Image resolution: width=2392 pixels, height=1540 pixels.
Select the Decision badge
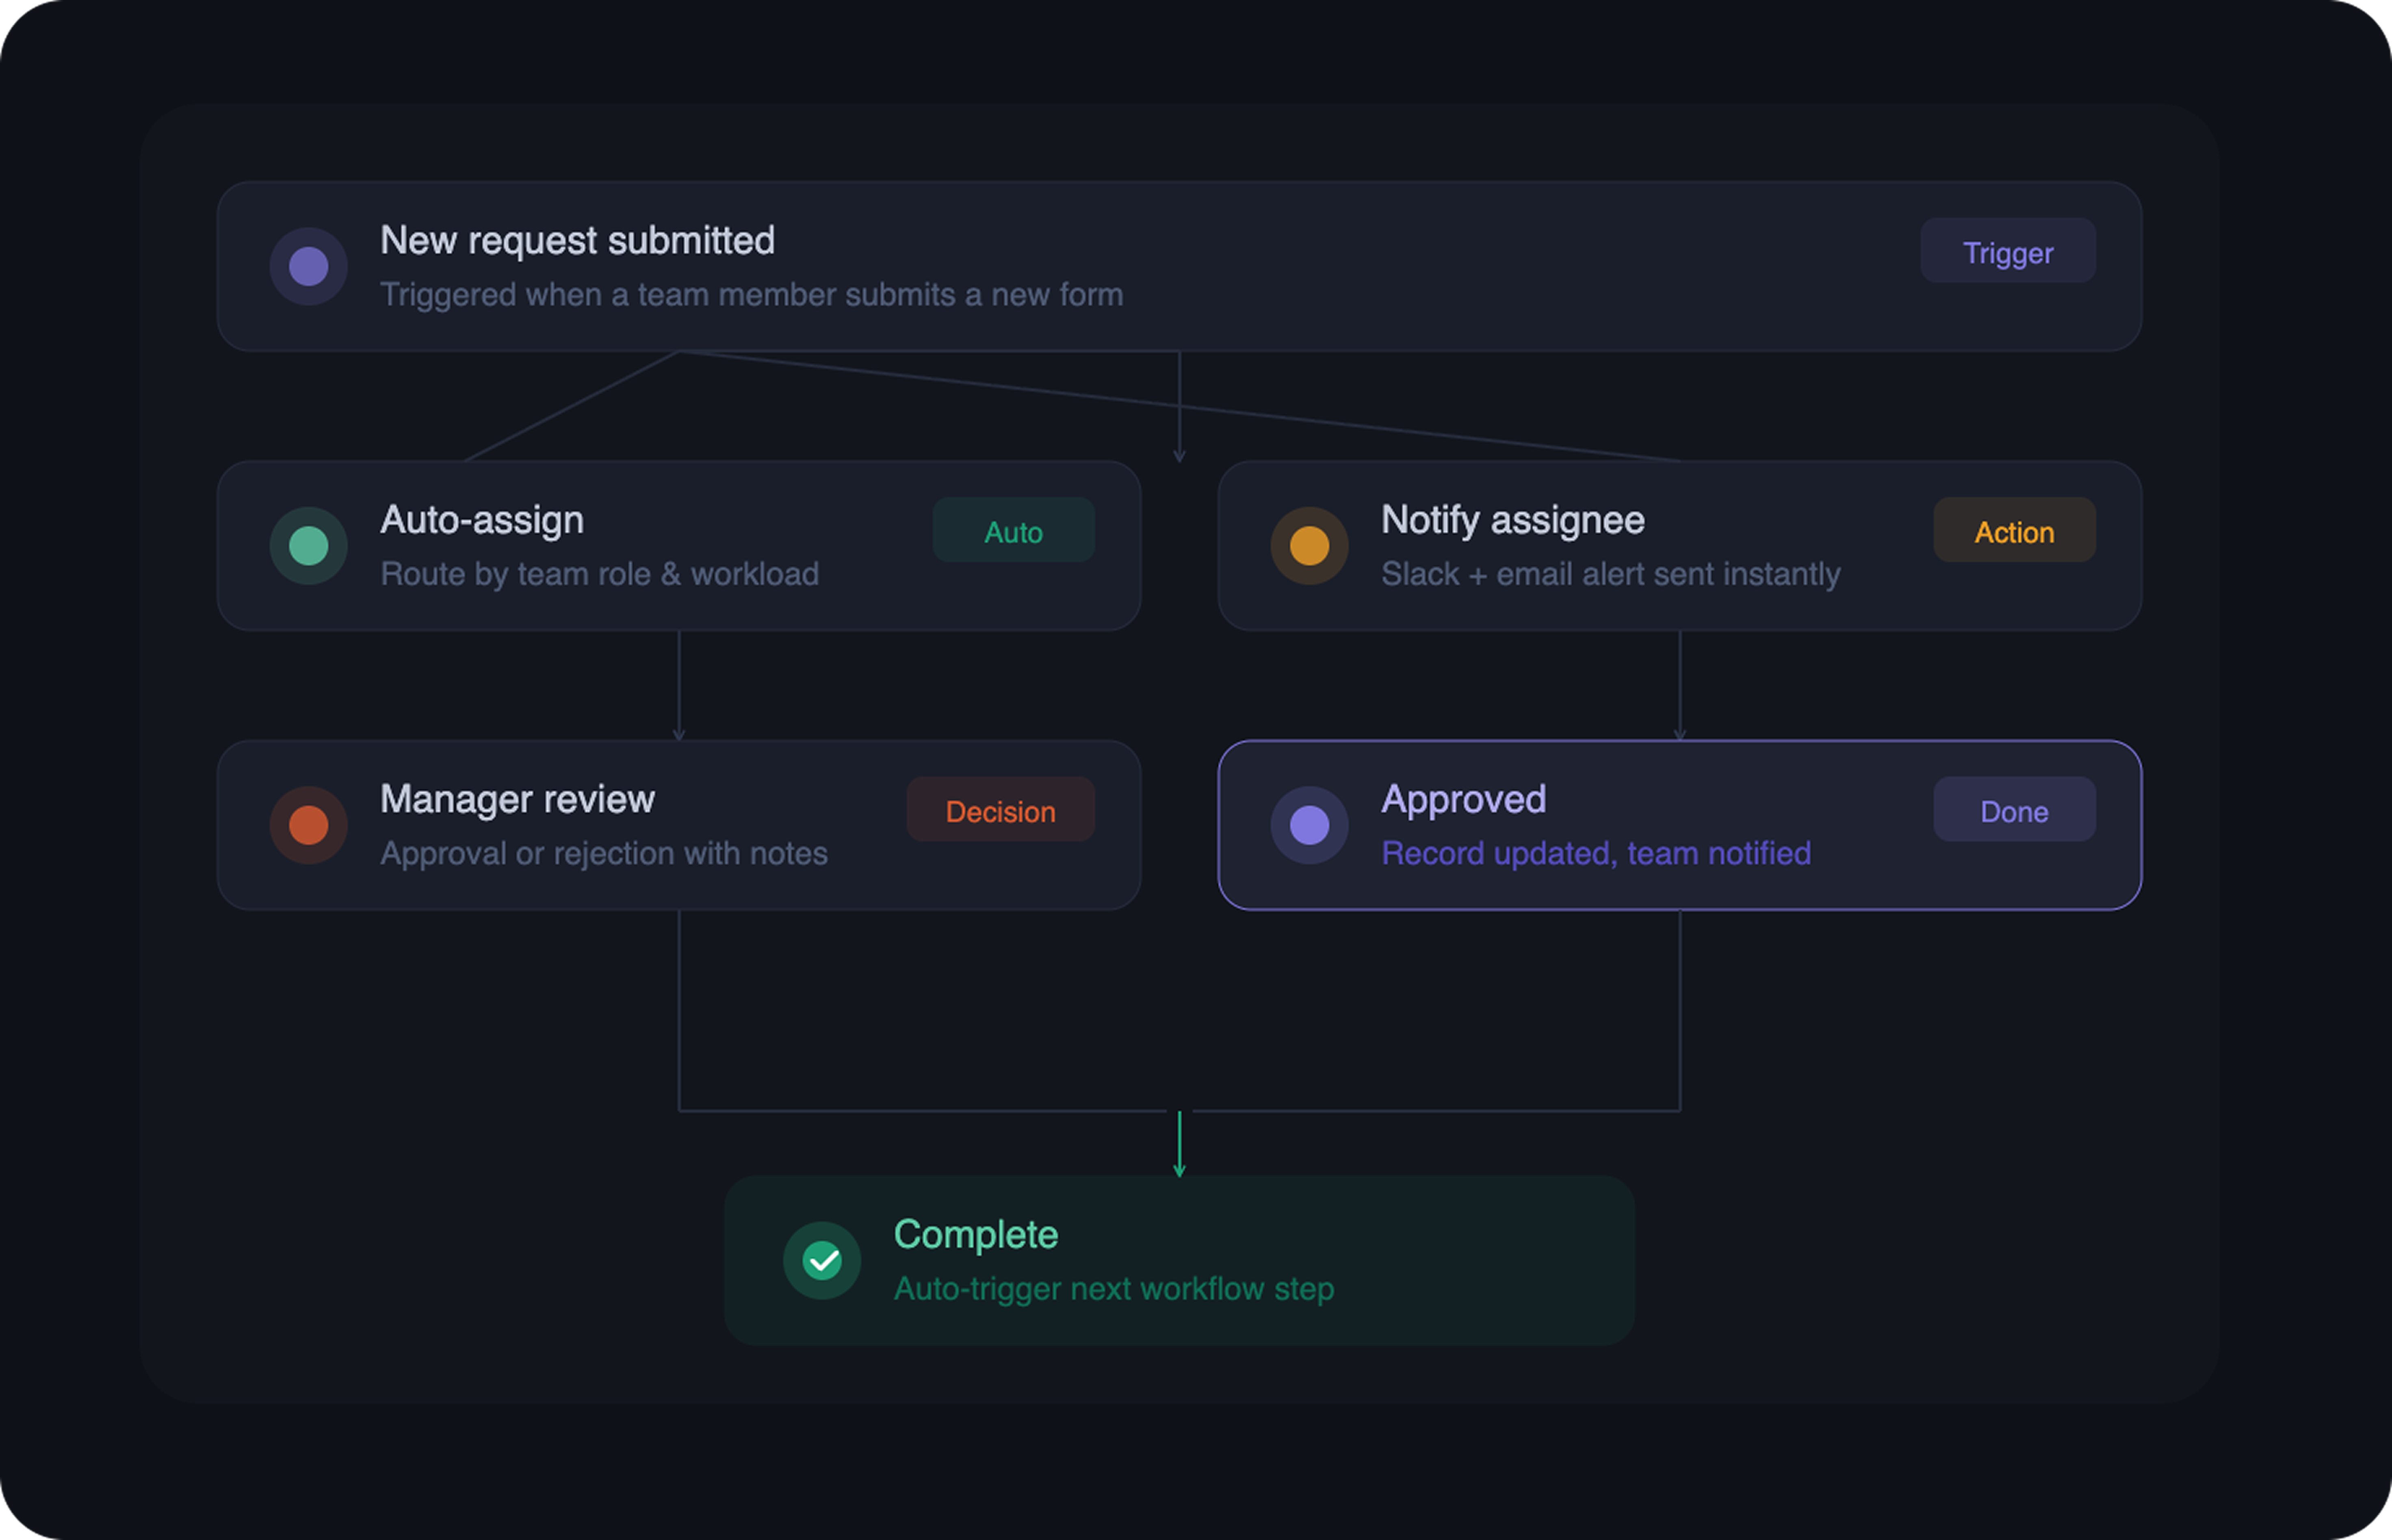point(1000,809)
